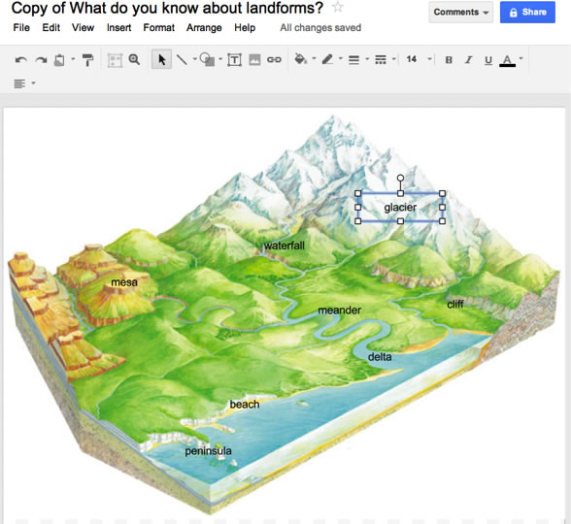Select the waterfall text label
The image size is (571, 524).
point(284,246)
